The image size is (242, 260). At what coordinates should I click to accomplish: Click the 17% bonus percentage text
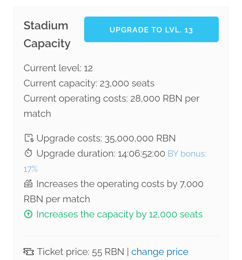pos(31,169)
